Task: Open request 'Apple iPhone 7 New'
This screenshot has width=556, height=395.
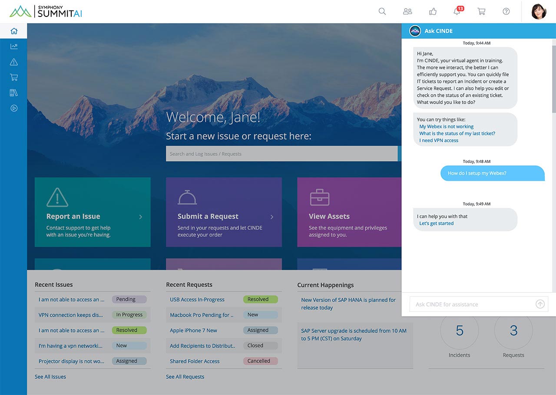Action: click(193, 330)
